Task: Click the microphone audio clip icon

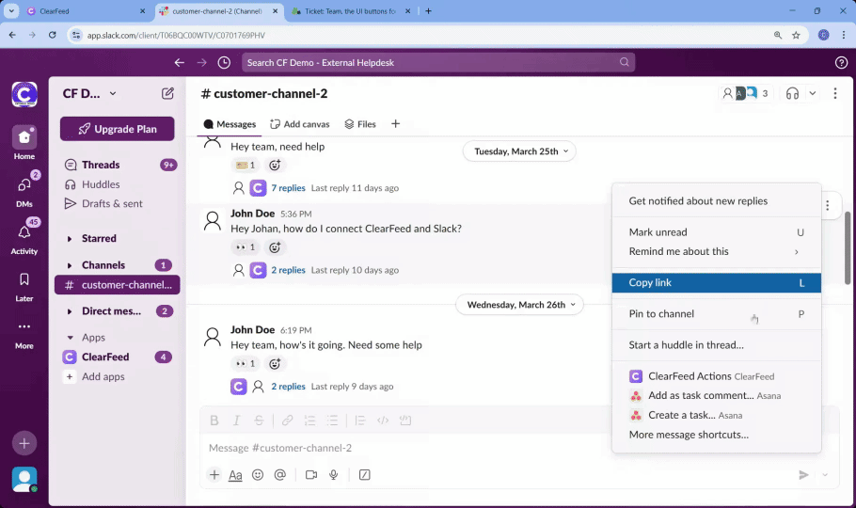Action: [334, 475]
